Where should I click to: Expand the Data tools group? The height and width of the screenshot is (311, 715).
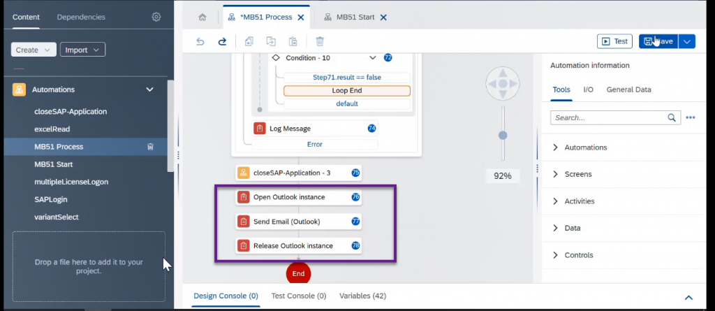(555, 228)
